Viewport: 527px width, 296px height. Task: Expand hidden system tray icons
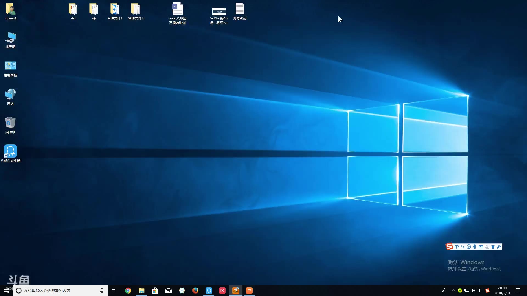coord(453,291)
